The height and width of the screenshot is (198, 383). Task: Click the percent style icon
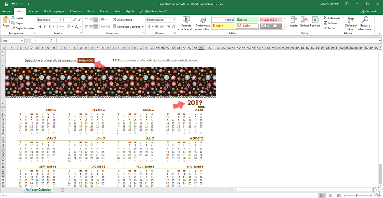pyautogui.click(x=157, y=27)
